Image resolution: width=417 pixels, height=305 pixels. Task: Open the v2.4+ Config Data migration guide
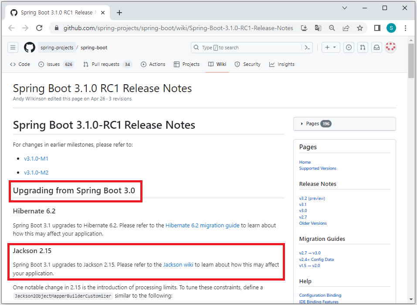click(316, 260)
